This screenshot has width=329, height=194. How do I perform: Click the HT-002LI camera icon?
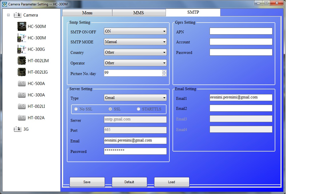[22, 106]
